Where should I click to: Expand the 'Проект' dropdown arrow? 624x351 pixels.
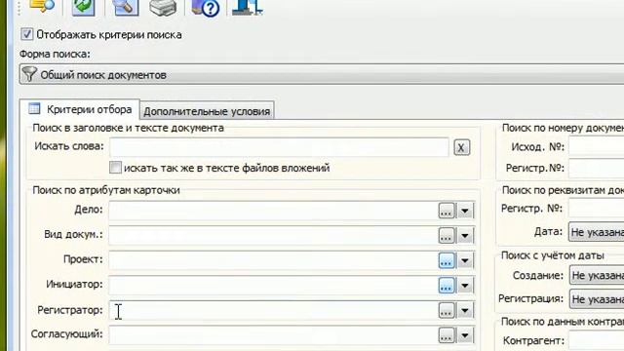465,260
